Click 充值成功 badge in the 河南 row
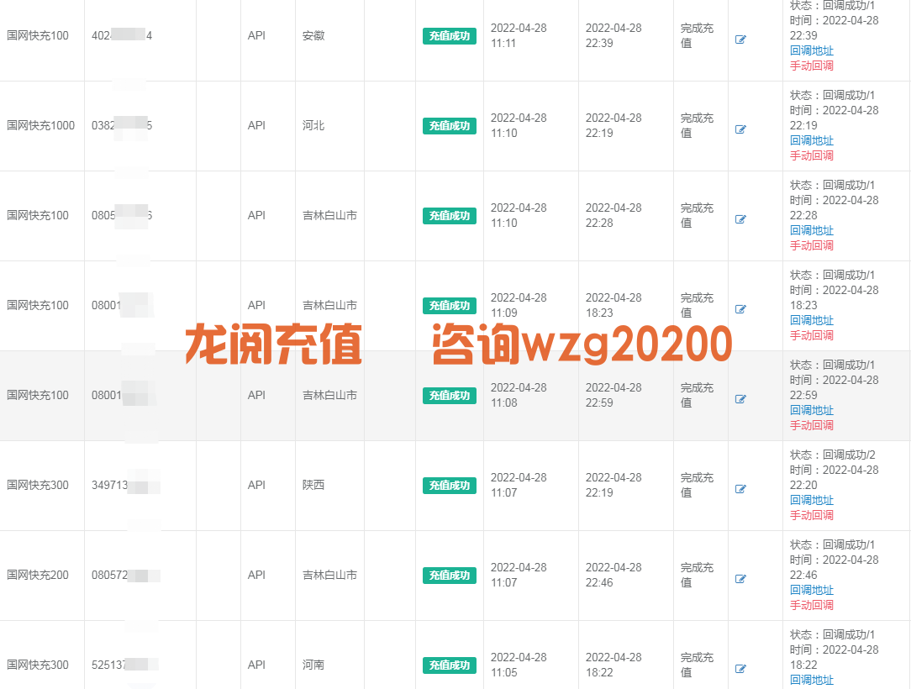 [x=449, y=665]
